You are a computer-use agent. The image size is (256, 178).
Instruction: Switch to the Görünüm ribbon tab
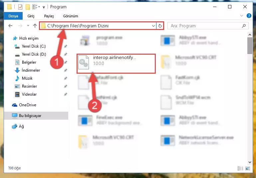click(71, 16)
